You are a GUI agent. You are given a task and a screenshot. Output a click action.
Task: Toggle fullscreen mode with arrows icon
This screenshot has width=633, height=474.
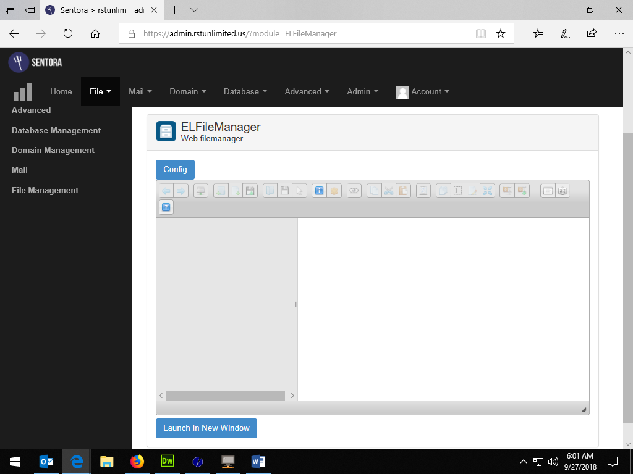(487, 191)
